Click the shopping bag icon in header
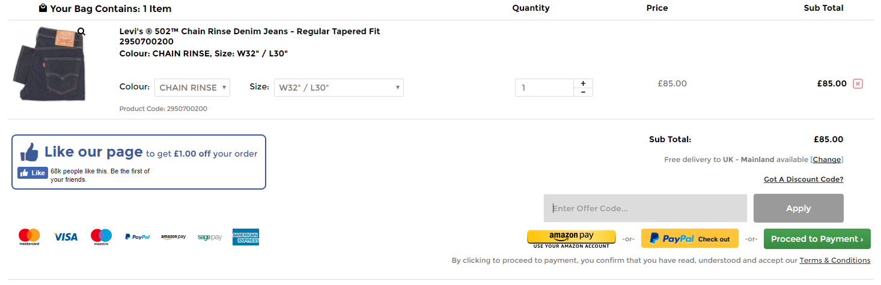Viewport: 881px width, 285px height. [43, 8]
